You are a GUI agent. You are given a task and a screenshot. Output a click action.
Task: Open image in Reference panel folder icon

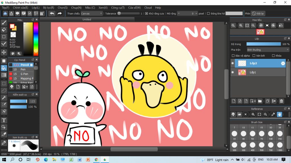click(x=239, y=114)
